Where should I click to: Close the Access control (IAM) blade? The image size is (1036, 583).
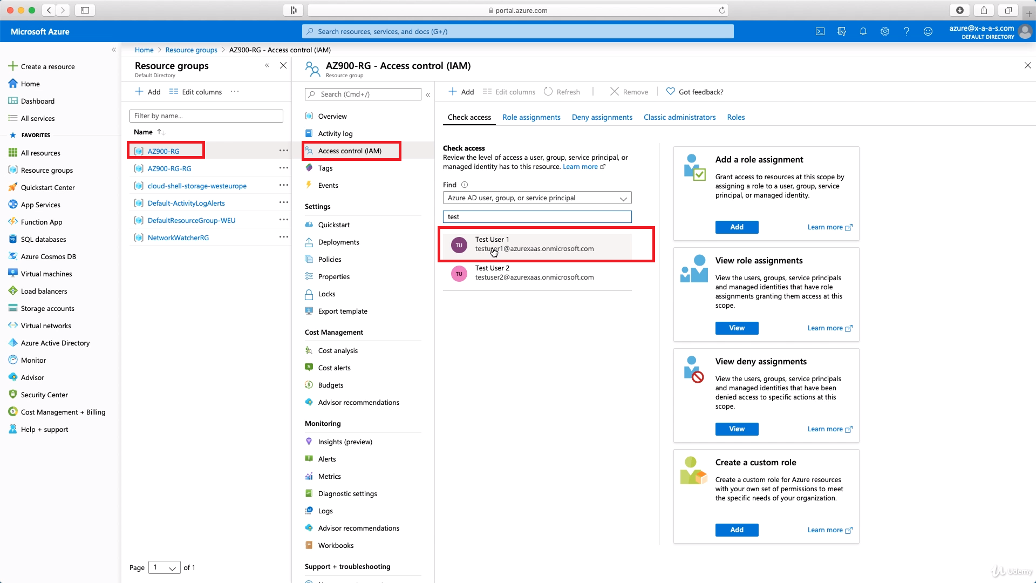[1027, 65]
